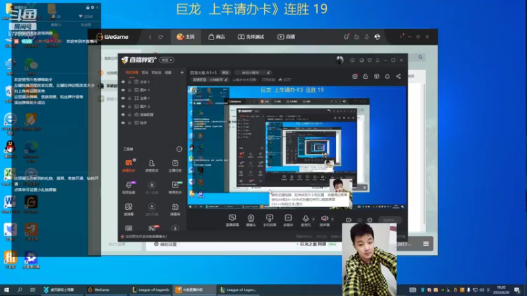
Task: Click the plus button to add scene
Action: tap(182, 72)
